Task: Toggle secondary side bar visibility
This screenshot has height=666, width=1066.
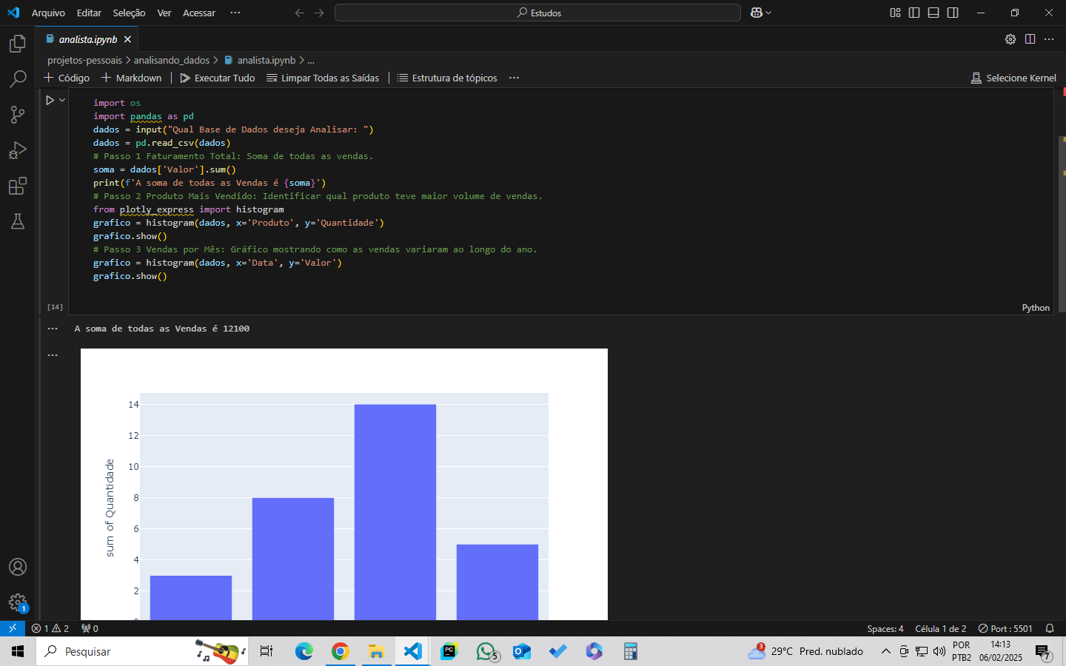Action: [953, 13]
